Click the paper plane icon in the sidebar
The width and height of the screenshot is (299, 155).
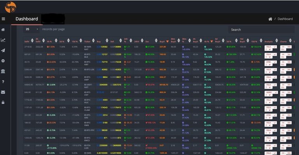click(x=3, y=50)
